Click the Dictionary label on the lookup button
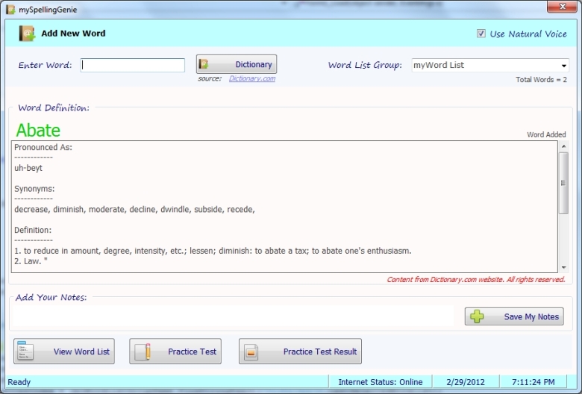This screenshot has width=582, height=394. [x=254, y=65]
